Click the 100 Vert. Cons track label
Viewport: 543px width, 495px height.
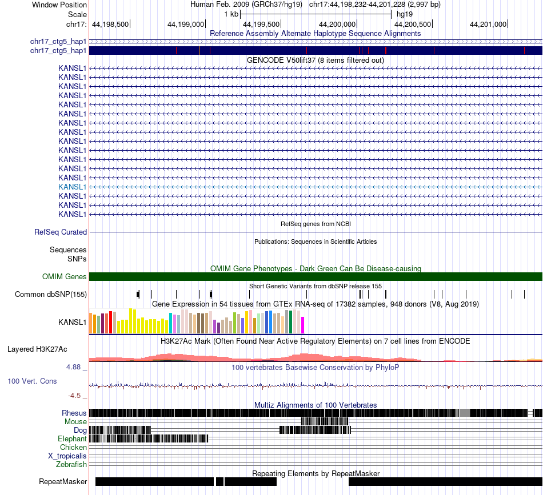(x=32, y=381)
